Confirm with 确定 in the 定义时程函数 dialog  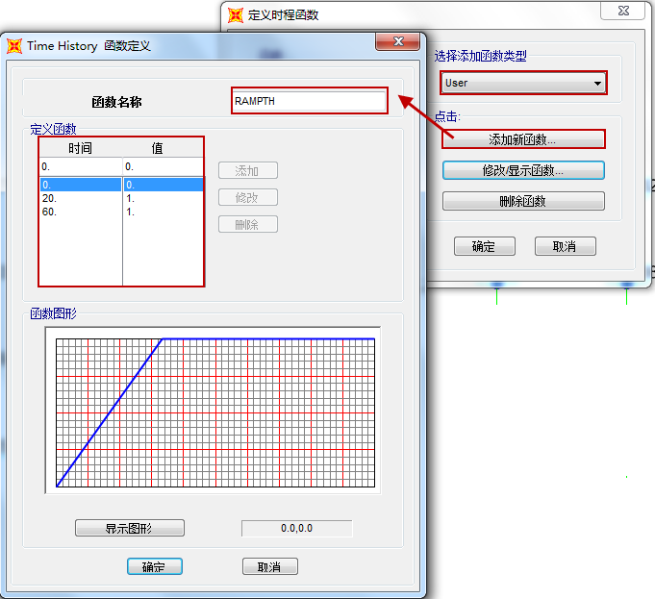484,246
